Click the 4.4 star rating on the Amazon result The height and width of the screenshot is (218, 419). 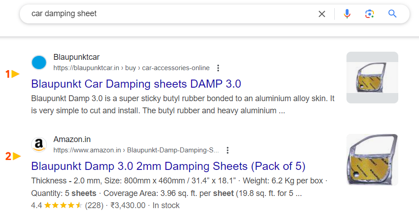pos(57,205)
